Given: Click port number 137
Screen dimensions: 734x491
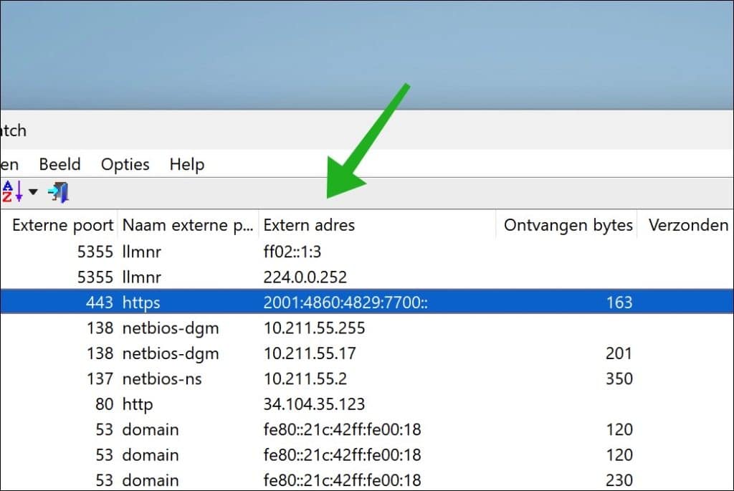Looking at the screenshot, I should pos(100,378).
